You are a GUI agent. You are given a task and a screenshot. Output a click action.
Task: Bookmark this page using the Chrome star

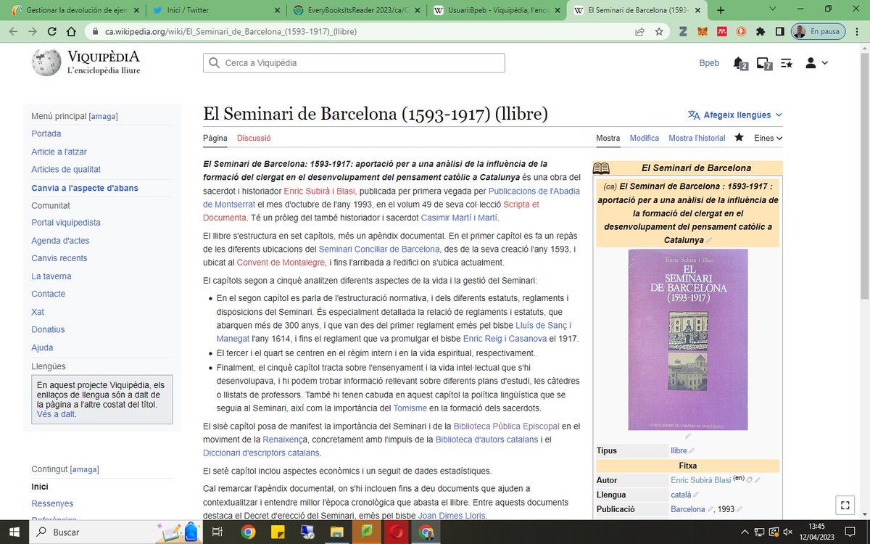(659, 32)
